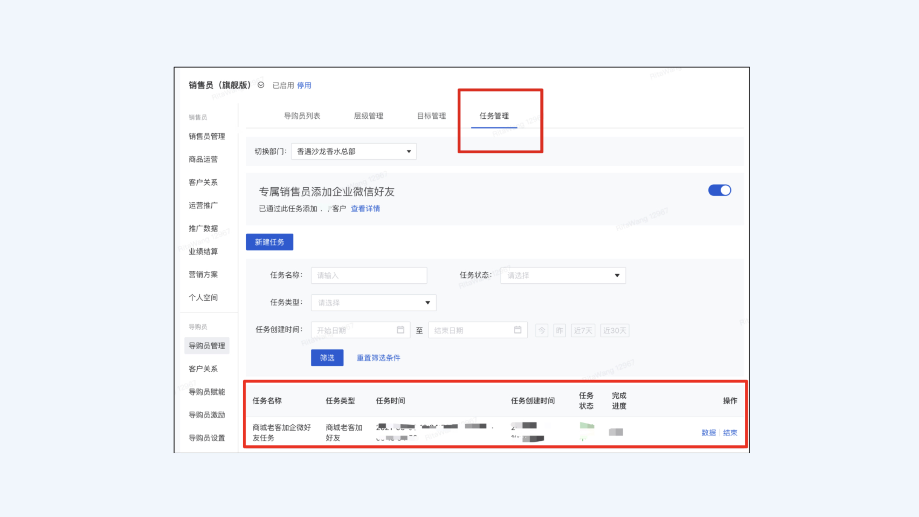This screenshot has width=919, height=517.
Task: Click the 任务名称 input field
Action: pos(369,275)
